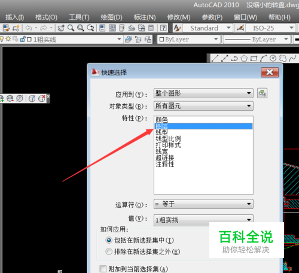
Task: Open the 应用到 dropdown showing 整个图形
Action: point(203,93)
